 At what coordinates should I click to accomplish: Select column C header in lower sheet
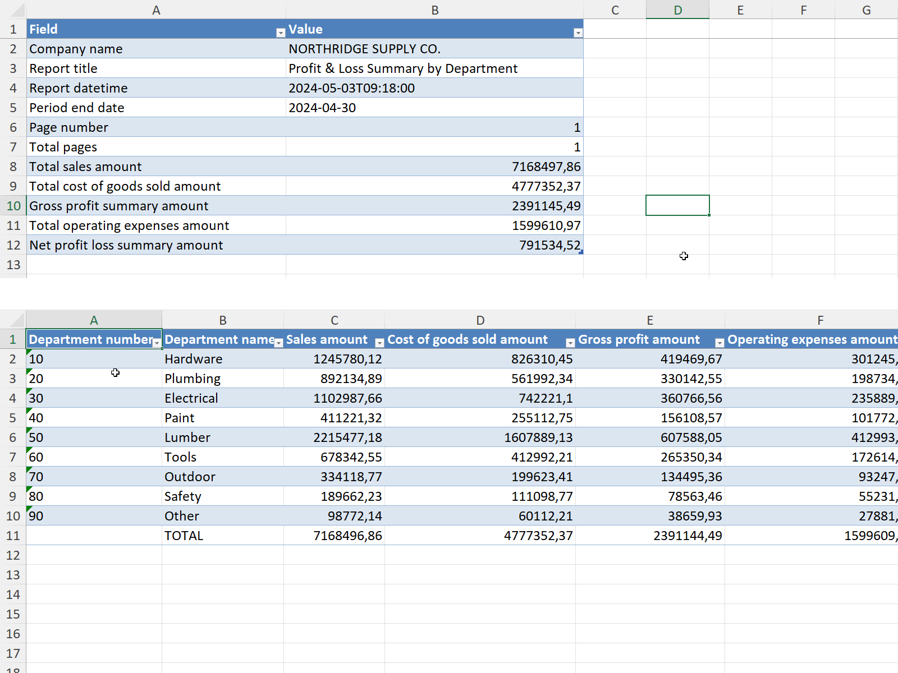pyautogui.click(x=335, y=320)
